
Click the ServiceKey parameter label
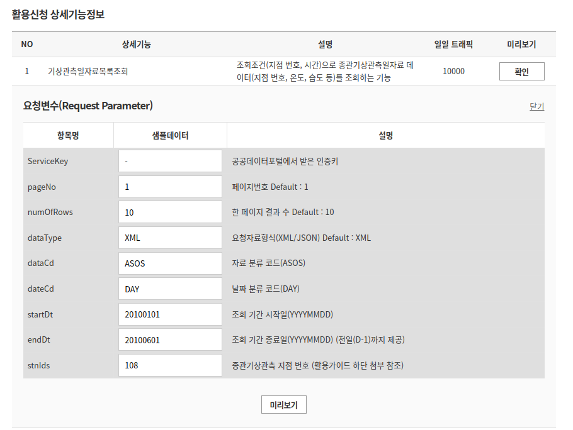(48, 161)
